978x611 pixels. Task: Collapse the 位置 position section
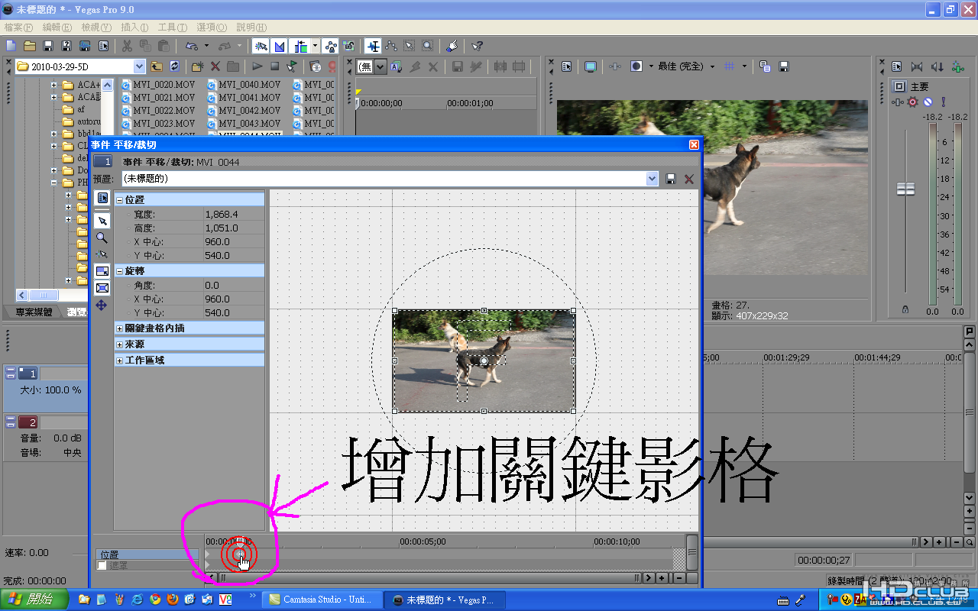coord(120,200)
